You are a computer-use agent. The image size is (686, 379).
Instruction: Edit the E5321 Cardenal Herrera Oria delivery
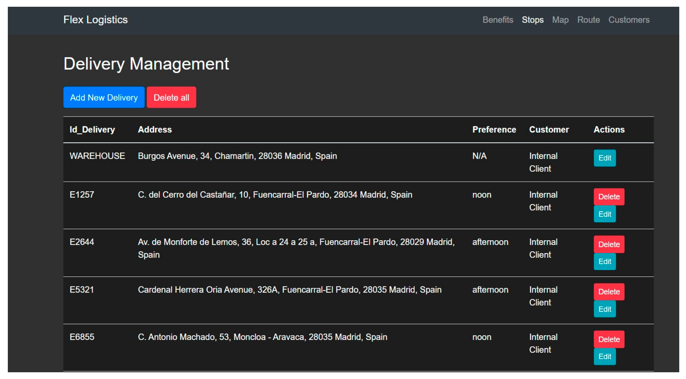[x=604, y=309]
